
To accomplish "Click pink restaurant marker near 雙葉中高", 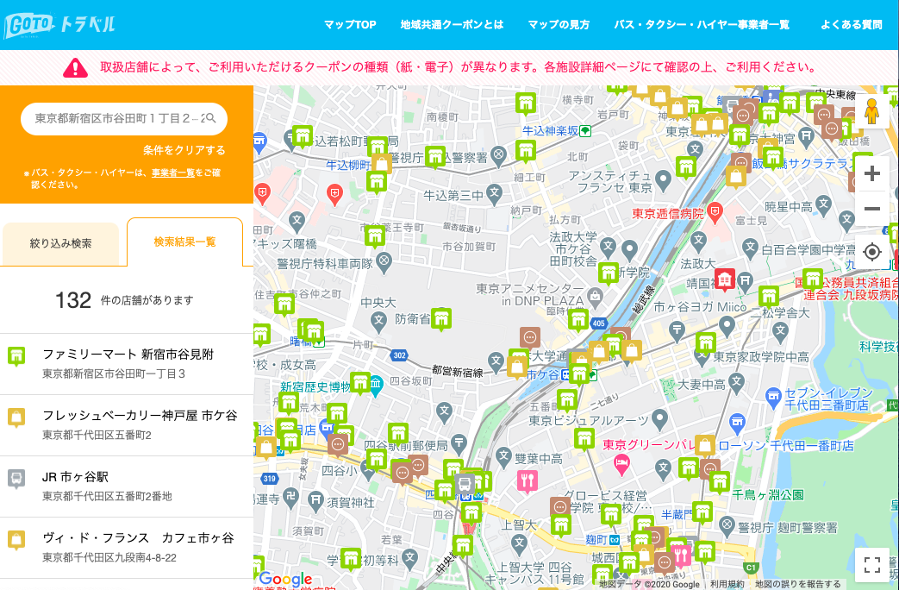I will (x=528, y=481).
